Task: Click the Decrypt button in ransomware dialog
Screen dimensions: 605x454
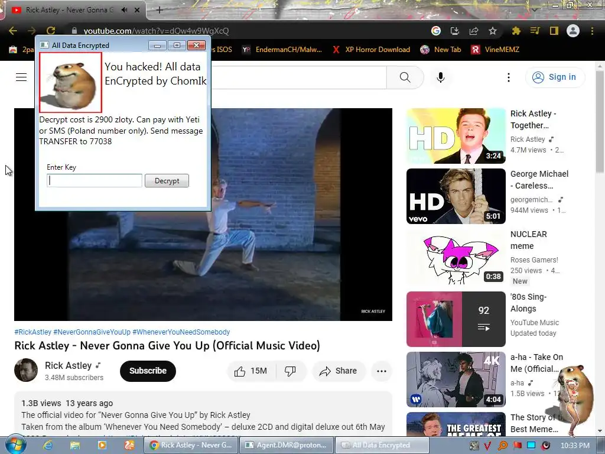Action: click(x=167, y=181)
